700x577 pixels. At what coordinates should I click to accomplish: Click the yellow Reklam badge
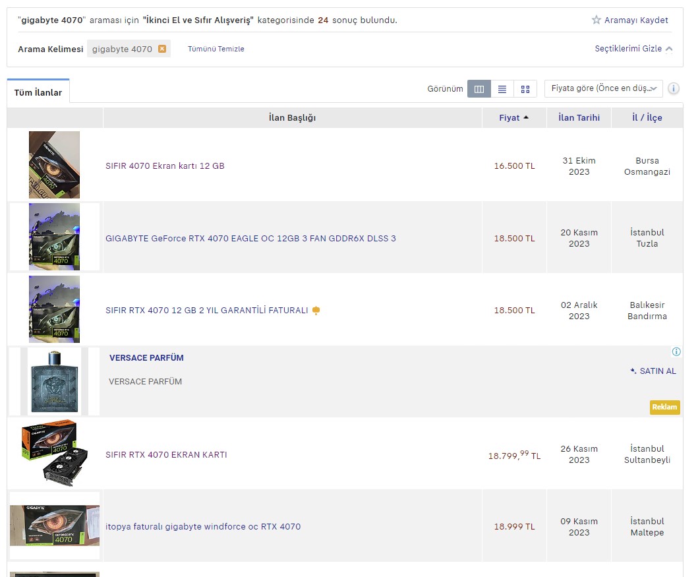tap(664, 407)
